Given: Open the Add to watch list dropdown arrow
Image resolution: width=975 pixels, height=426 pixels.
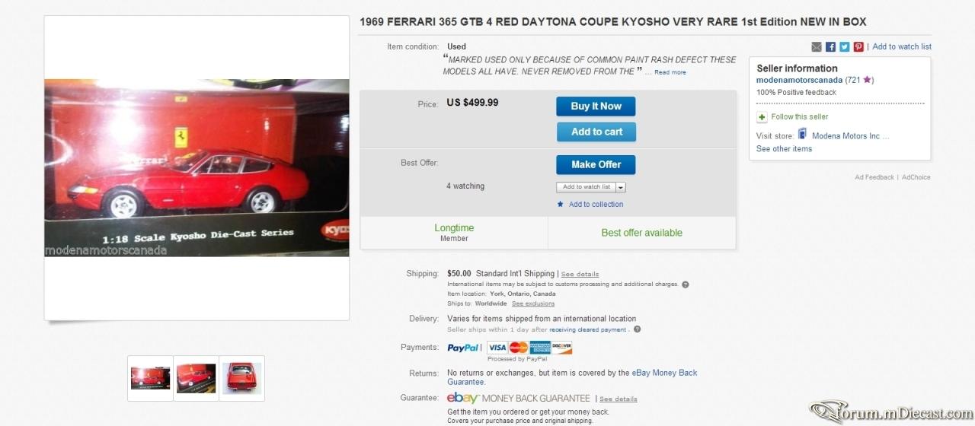Looking at the screenshot, I should coord(621,187).
